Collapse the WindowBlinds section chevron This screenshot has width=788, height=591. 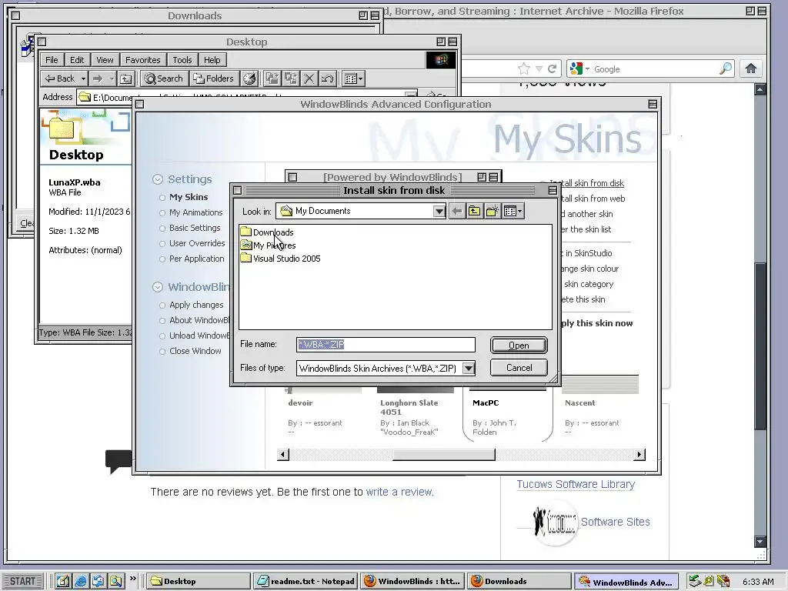(157, 287)
